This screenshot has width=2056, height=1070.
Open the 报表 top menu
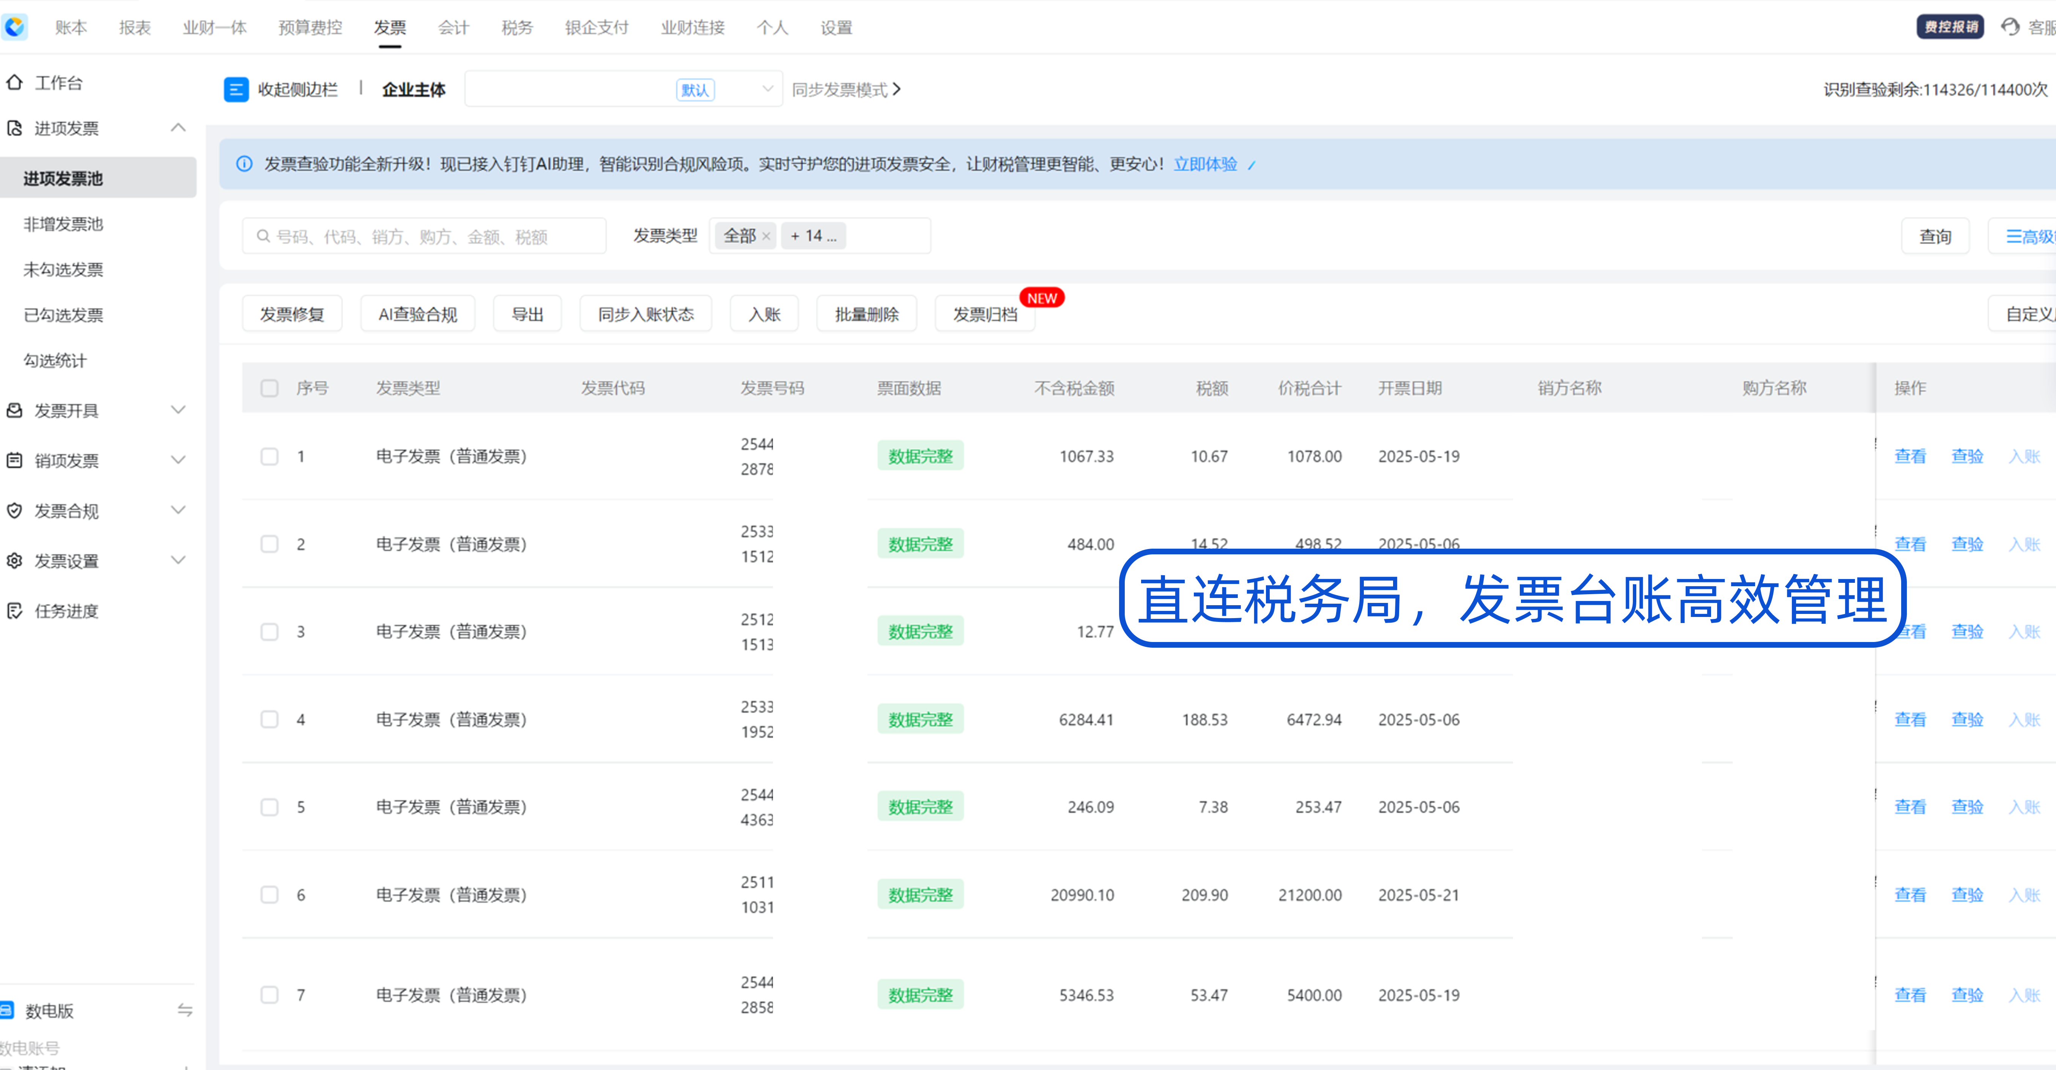pyautogui.click(x=135, y=28)
